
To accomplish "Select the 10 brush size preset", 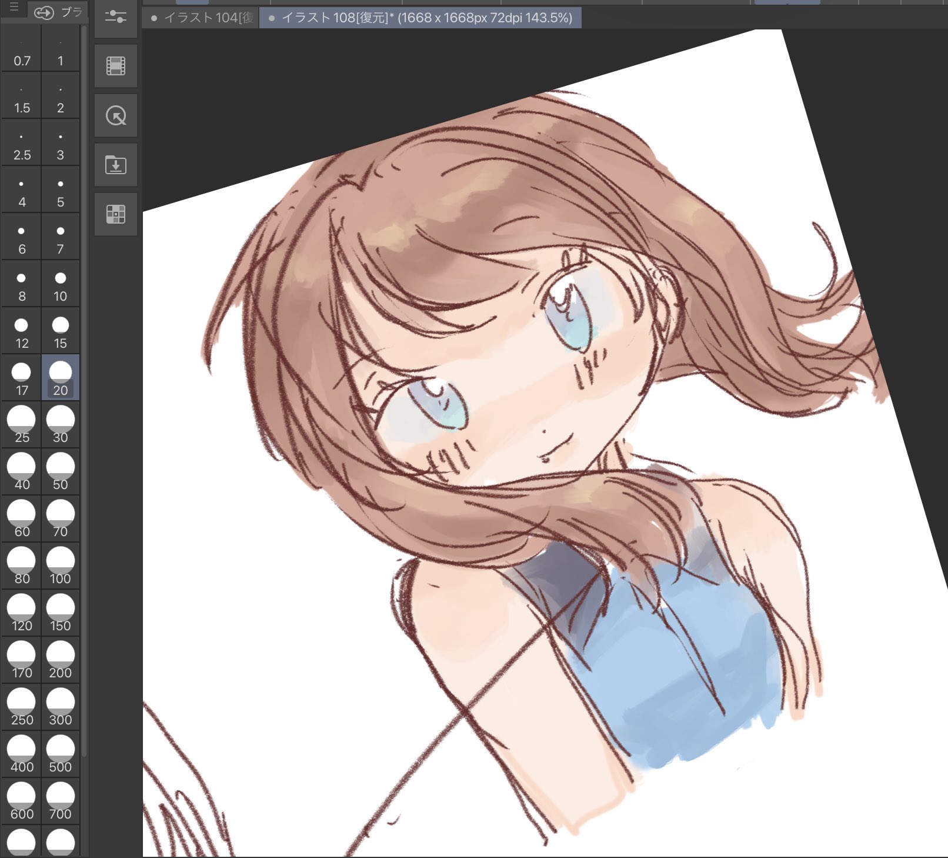I will tap(60, 284).
